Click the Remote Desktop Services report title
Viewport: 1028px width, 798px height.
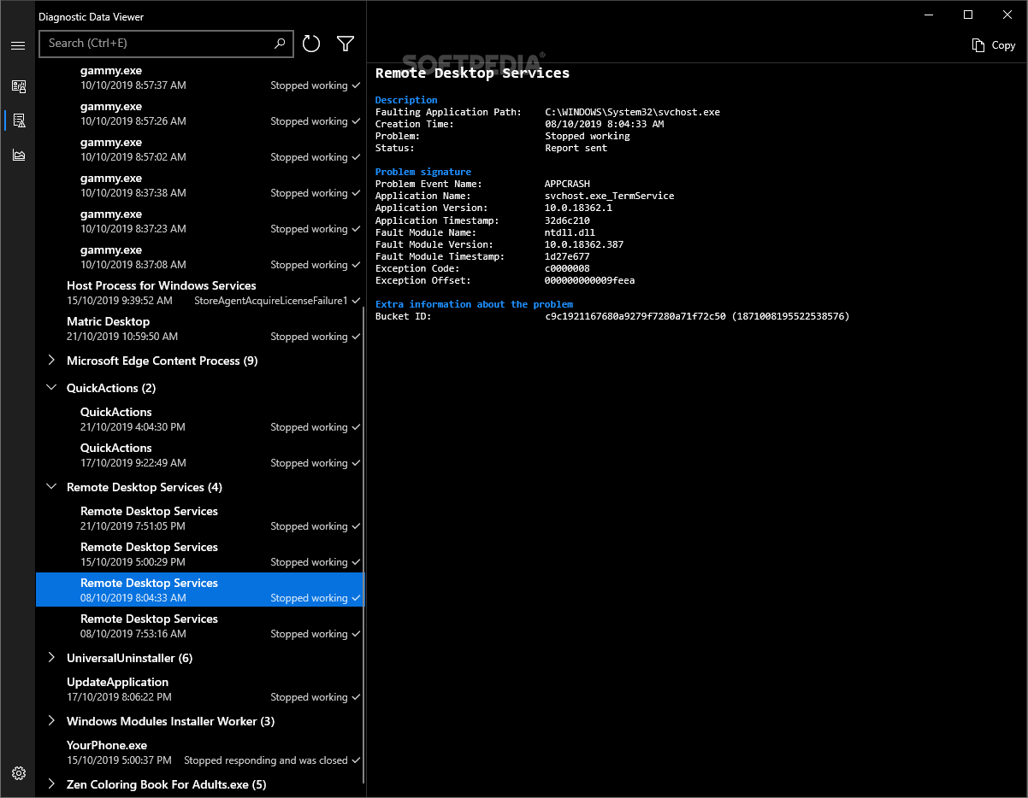coord(472,73)
